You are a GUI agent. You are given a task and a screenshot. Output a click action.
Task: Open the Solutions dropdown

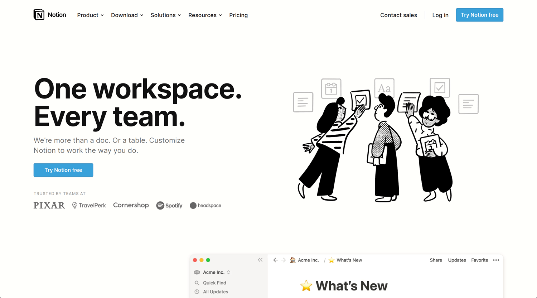point(166,15)
